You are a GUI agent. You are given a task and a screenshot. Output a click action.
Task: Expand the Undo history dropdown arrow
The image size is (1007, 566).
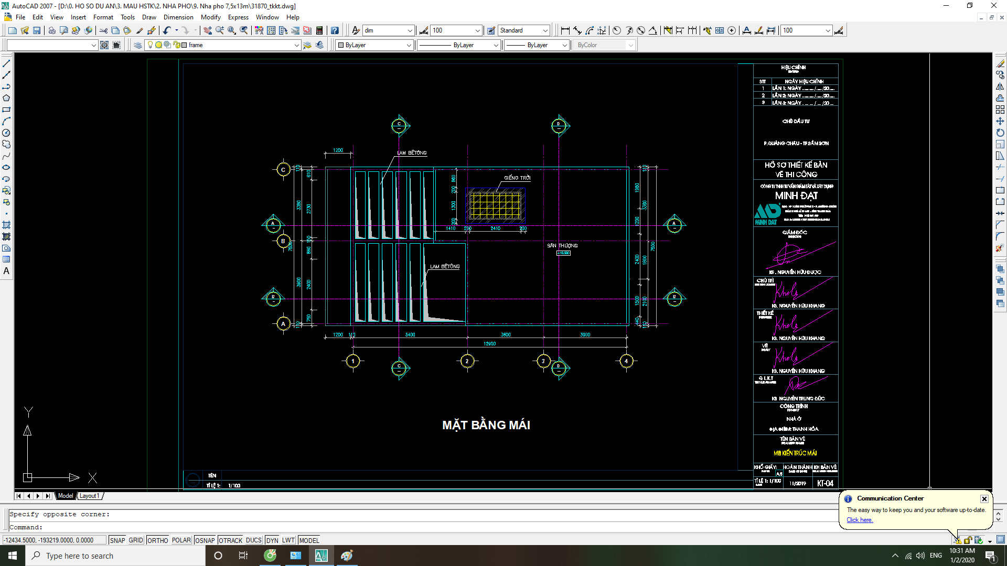coord(177,30)
